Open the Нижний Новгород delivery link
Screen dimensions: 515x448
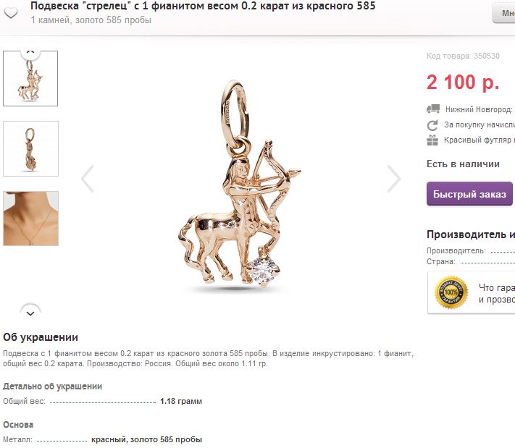click(480, 109)
